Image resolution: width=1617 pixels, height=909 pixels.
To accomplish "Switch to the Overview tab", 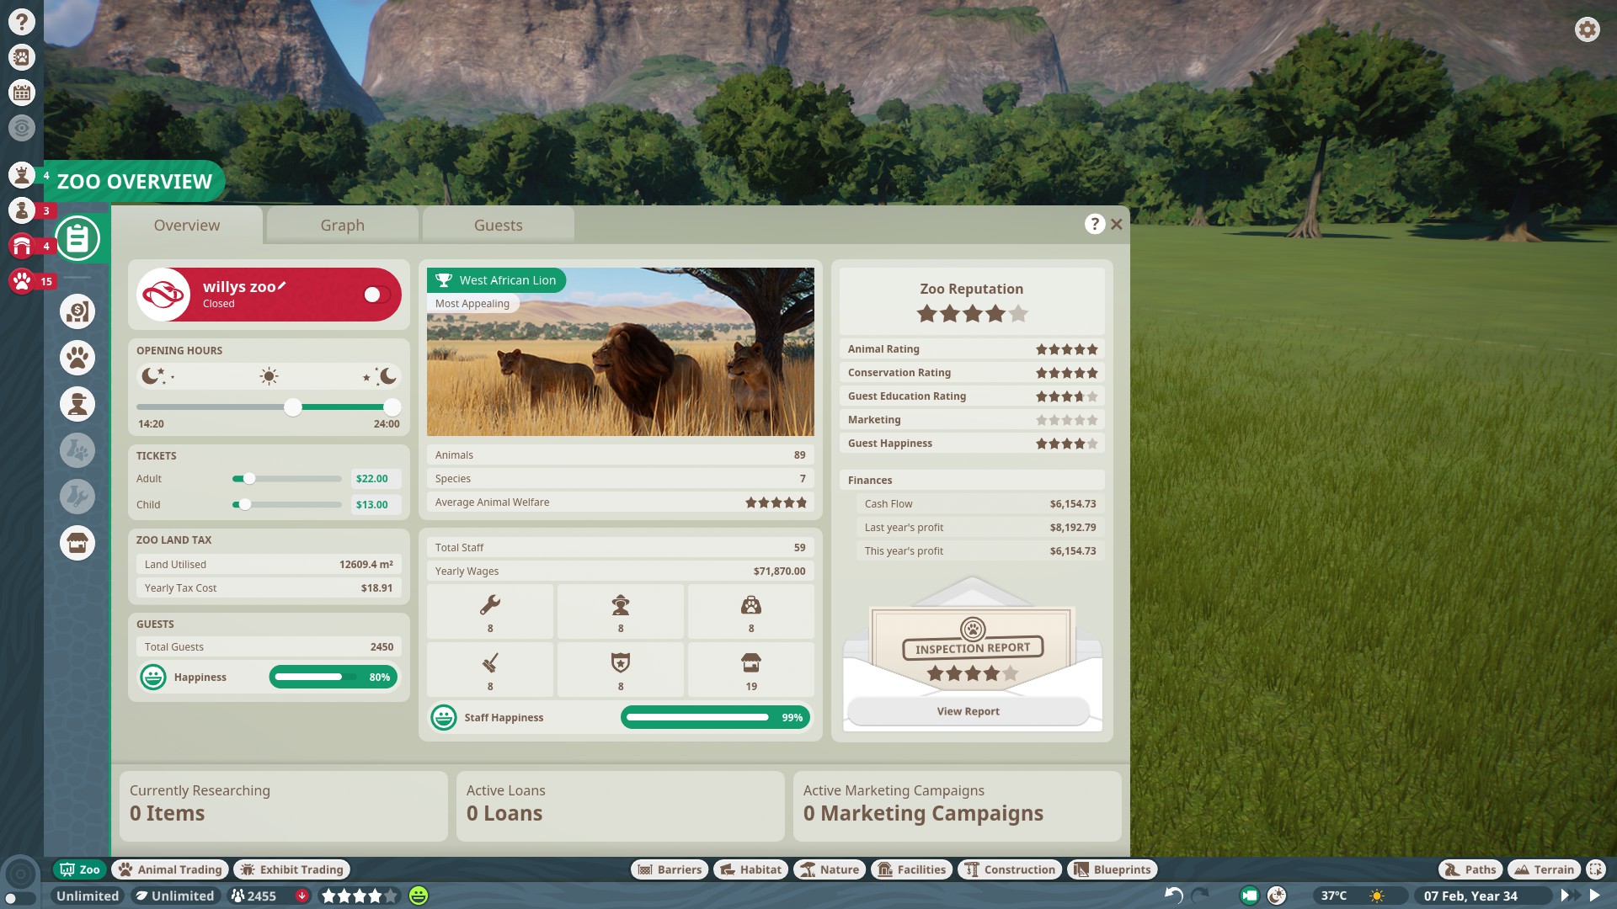I will click(187, 225).
